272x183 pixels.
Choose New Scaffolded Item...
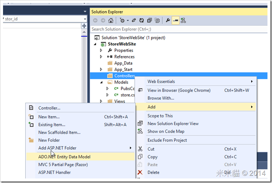click(x=80, y=132)
